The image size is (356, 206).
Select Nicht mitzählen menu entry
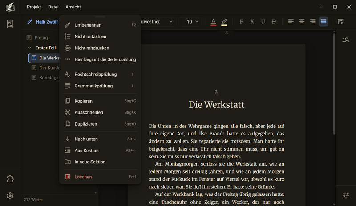[100, 36]
